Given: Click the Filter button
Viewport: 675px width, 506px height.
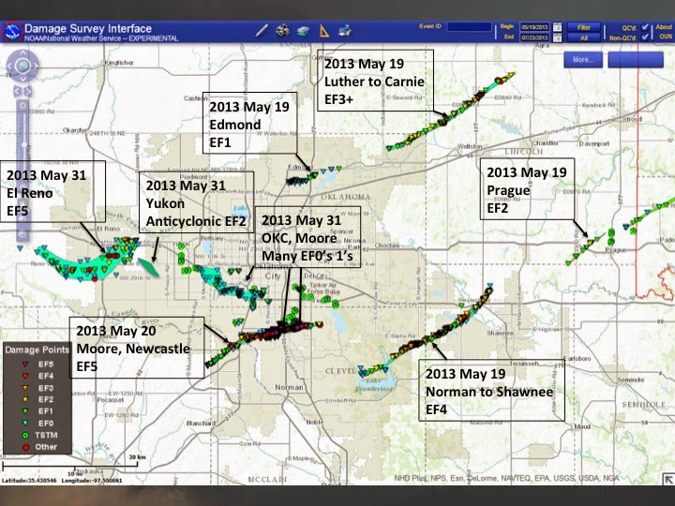Looking at the screenshot, I should coord(584,27).
